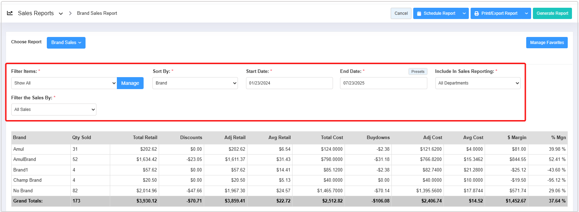The image size is (579, 212).
Task: Open the Filter the Sales By dropdown
Action: [x=54, y=110]
